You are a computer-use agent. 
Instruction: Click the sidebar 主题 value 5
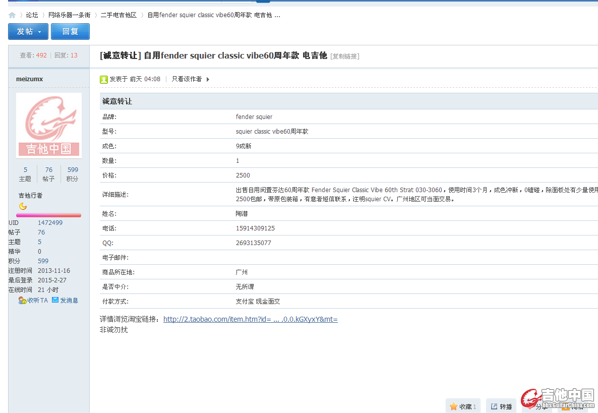click(x=39, y=242)
